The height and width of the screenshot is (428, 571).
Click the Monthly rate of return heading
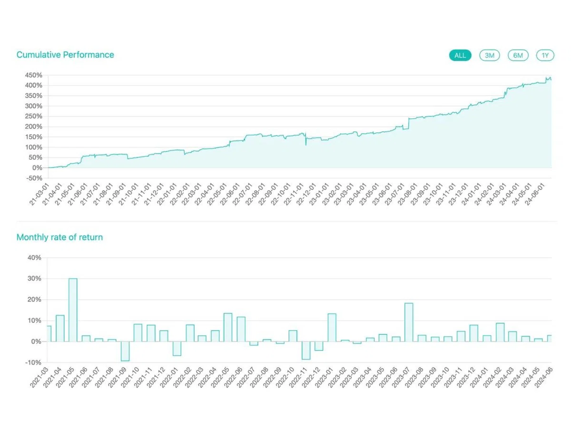click(x=59, y=237)
